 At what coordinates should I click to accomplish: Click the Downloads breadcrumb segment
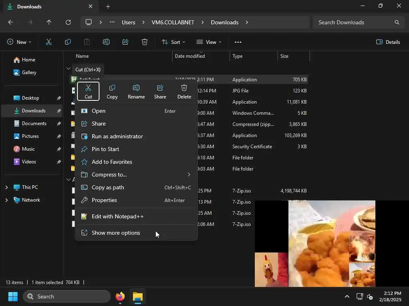[224, 22]
